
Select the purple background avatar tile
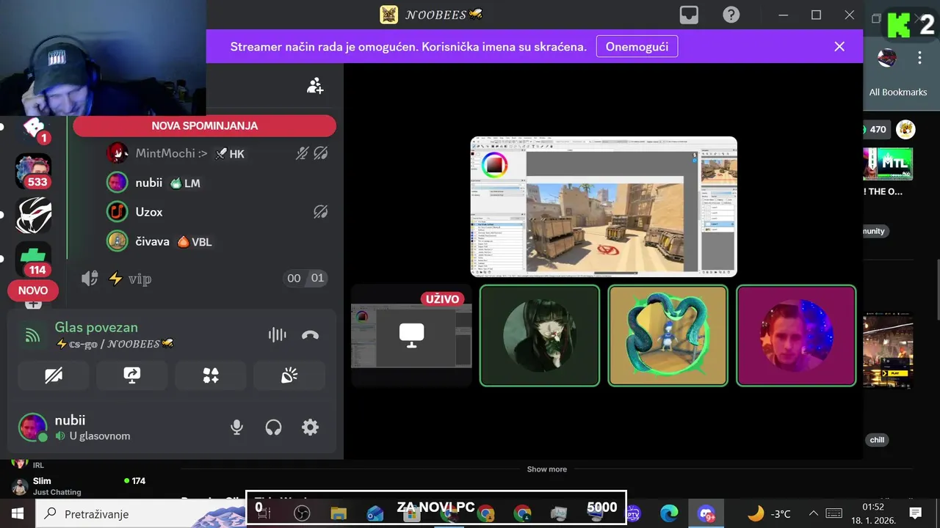coord(796,335)
